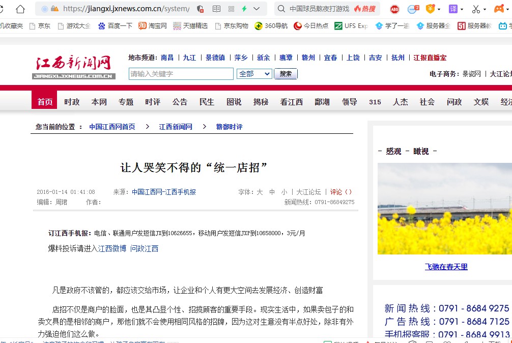Click the ABP ad blocker icon

pyautogui.click(x=394, y=9)
